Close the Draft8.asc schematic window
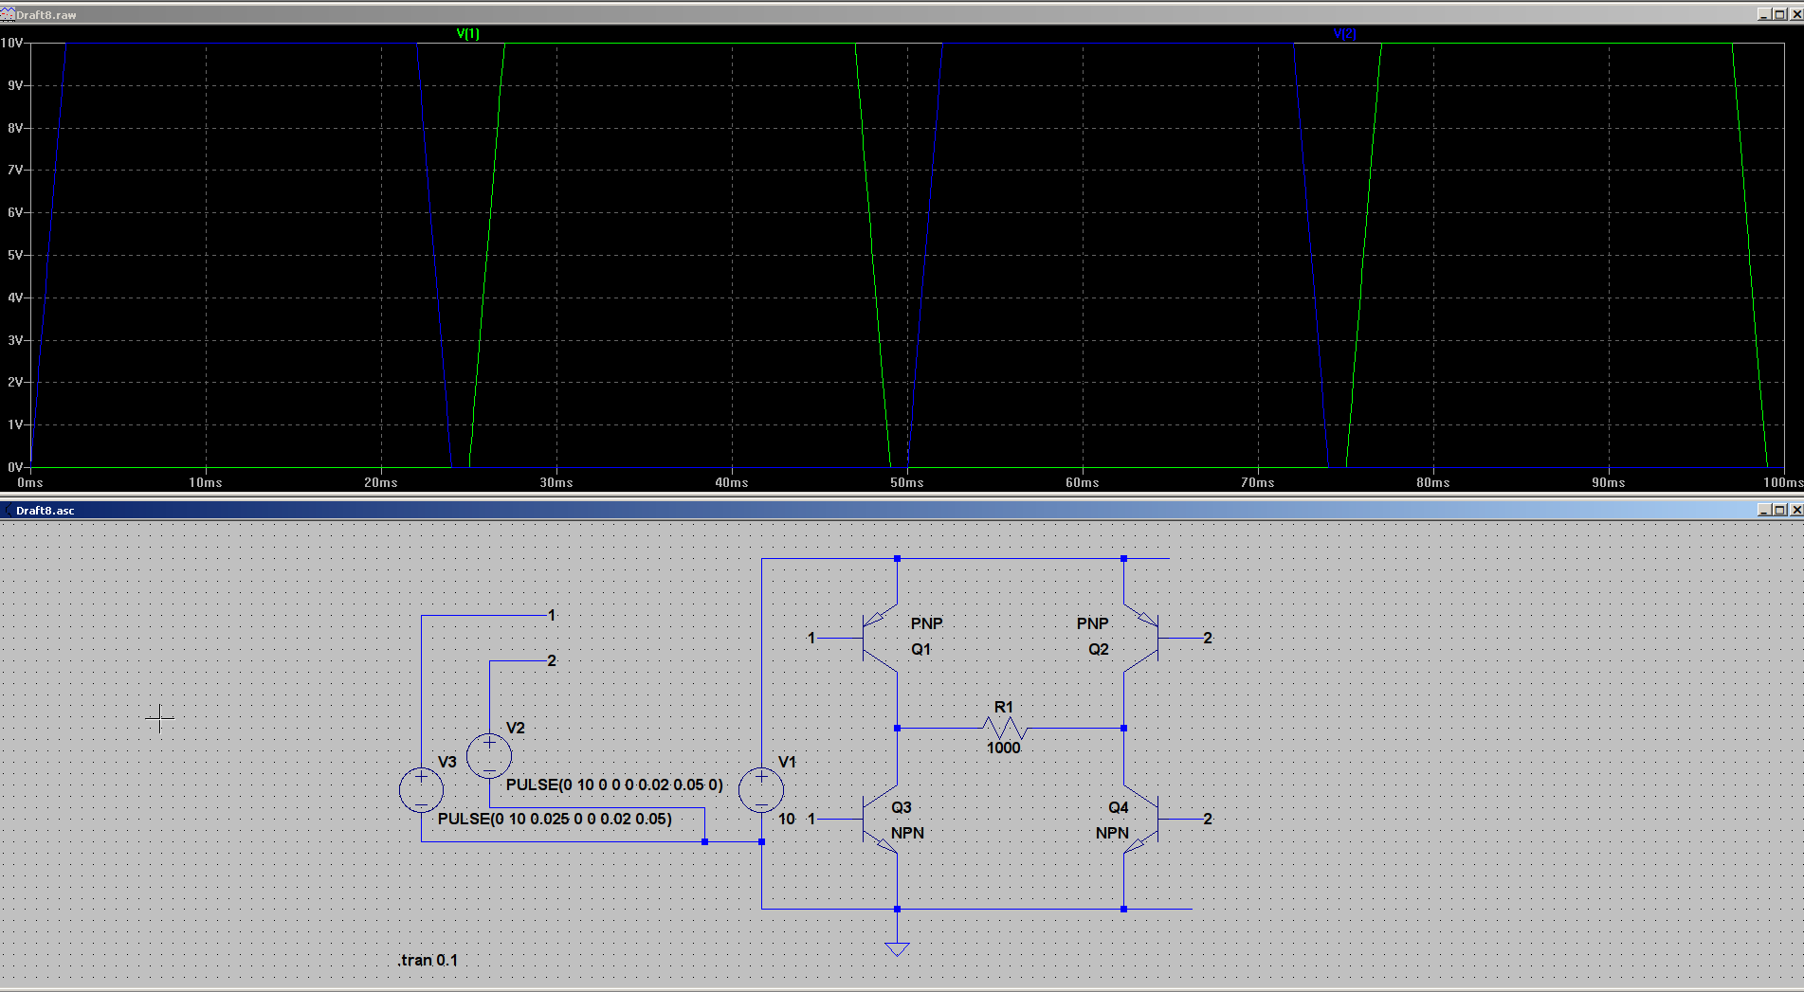Screen dimensions: 1804x992 [1795, 510]
